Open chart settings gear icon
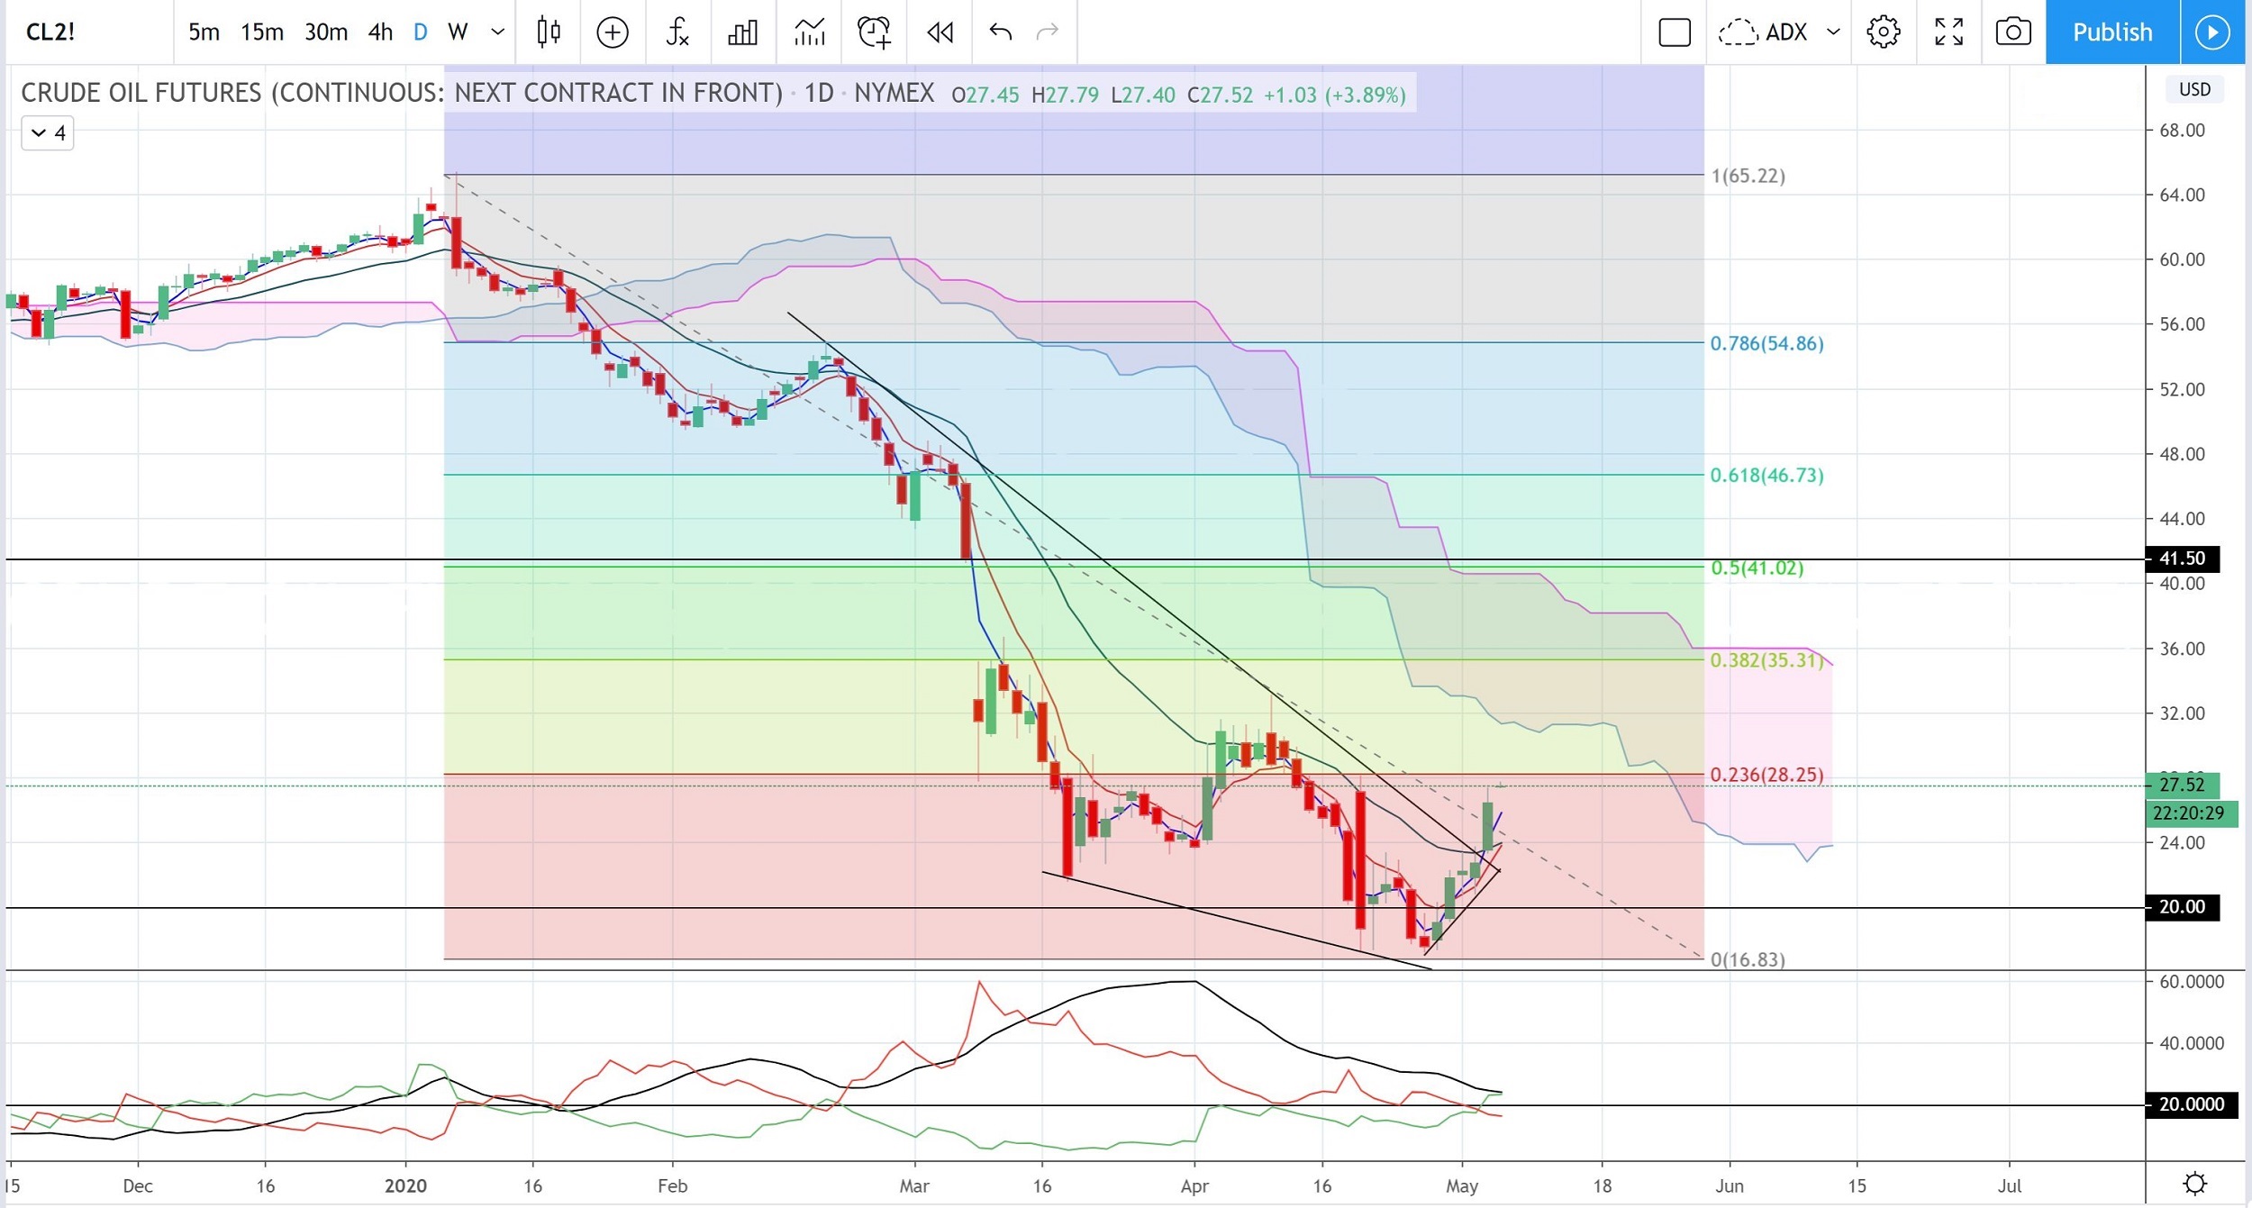Viewport: 2252px width, 1208px height. (x=1884, y=32)
